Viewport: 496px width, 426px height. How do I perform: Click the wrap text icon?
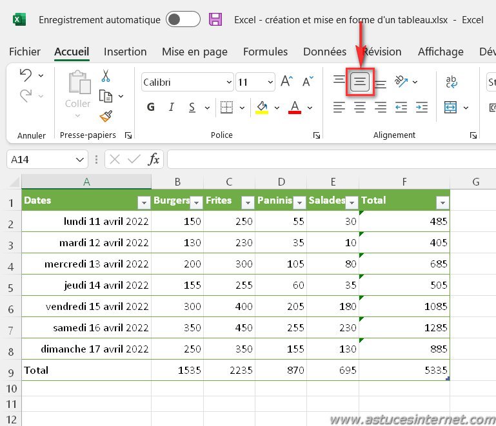point(451,82)
